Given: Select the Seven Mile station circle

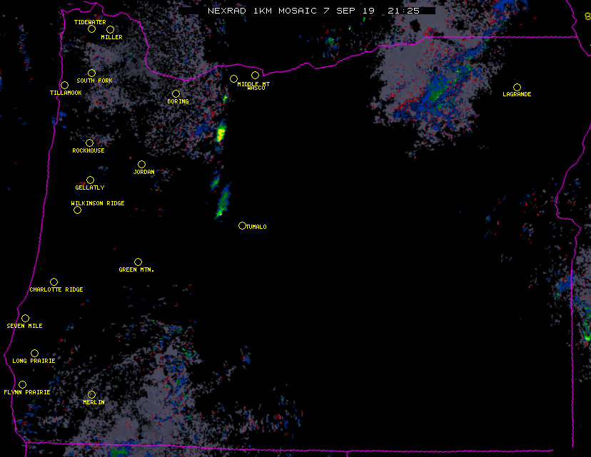Looking at the screenshot, I should point(25,318).
